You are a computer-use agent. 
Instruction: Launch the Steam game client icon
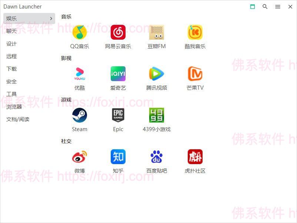[80, 116]
